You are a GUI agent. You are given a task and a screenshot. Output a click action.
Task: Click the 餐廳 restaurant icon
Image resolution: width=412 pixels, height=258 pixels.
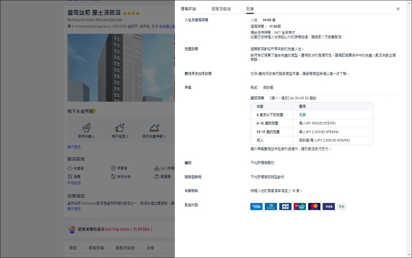pyautogui.click(x=70, y=177)
